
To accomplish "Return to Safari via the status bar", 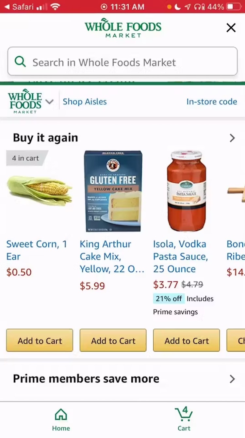I will click(x=20, y=6).
